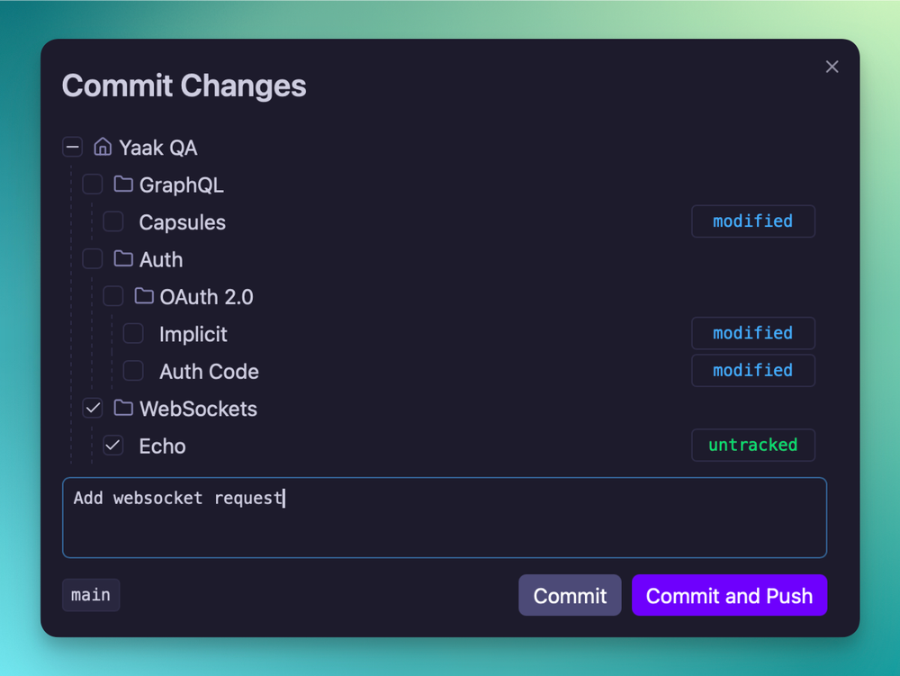
Task: Check the Capsules request checkbox
Action: coord(113,221)
